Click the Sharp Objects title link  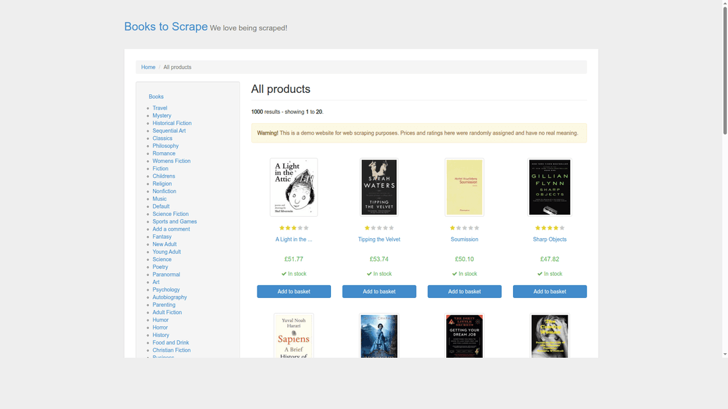click(550, 239)
